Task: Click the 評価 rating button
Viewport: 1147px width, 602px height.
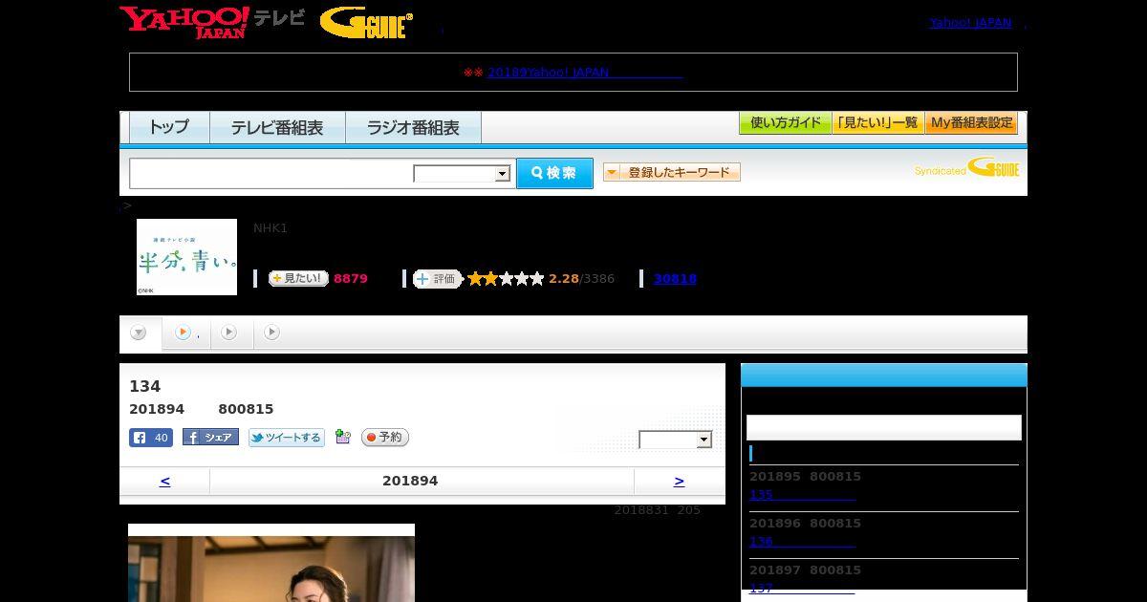Action: coord(438,278)
